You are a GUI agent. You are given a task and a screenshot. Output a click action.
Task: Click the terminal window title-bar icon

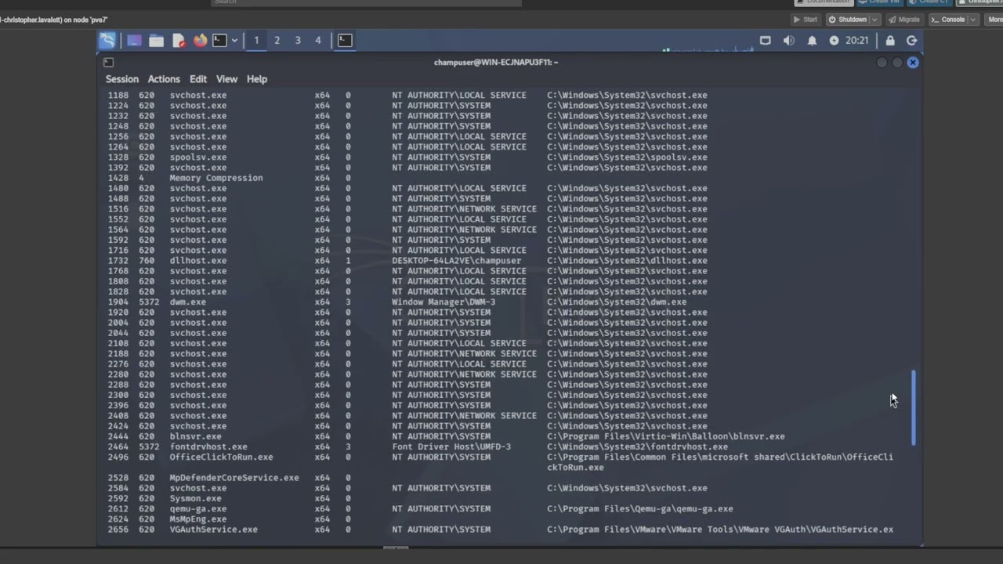point(109,62)
